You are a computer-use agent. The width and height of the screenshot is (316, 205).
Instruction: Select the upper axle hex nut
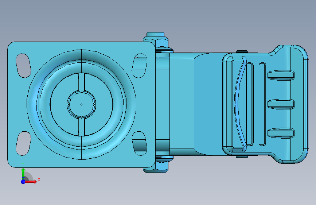tap(156, 42)
